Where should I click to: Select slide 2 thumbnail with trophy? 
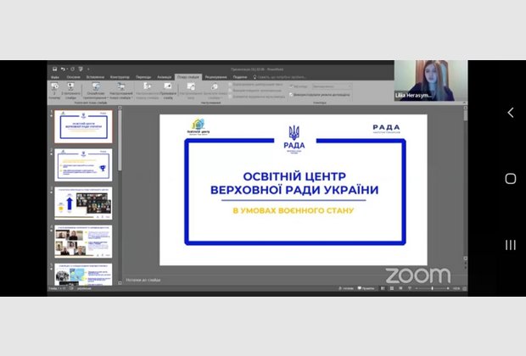(83, 165)
